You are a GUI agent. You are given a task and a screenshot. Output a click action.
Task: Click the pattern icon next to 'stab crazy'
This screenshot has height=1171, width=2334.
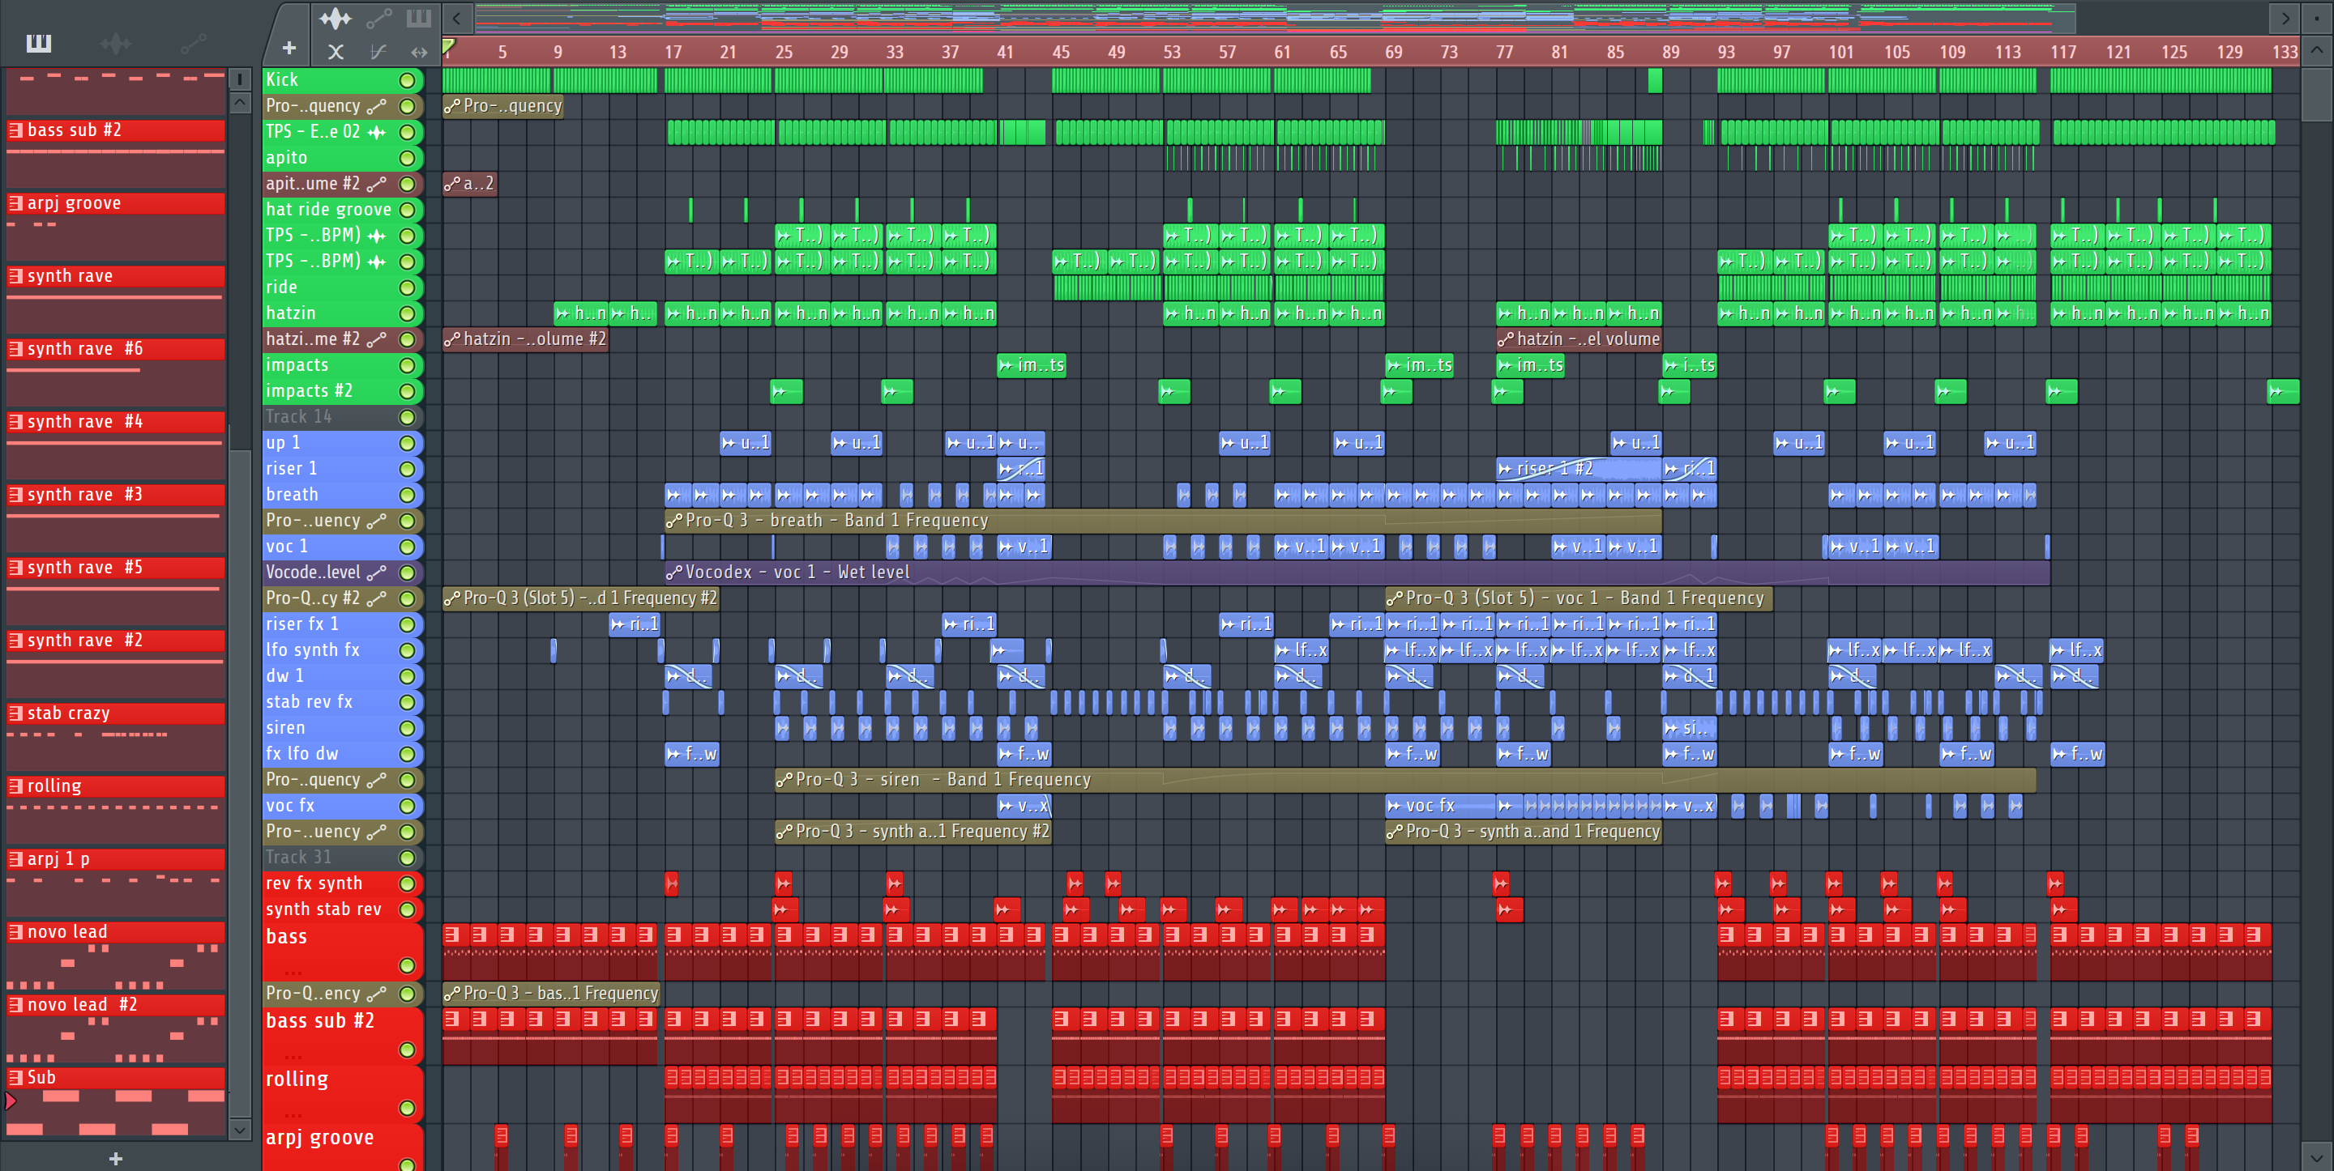[15, 713]
